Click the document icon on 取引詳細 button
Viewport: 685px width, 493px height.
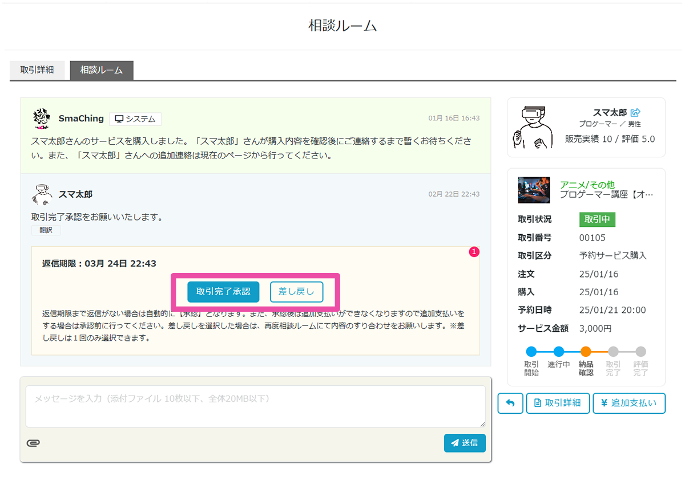[x=539, y=403]
